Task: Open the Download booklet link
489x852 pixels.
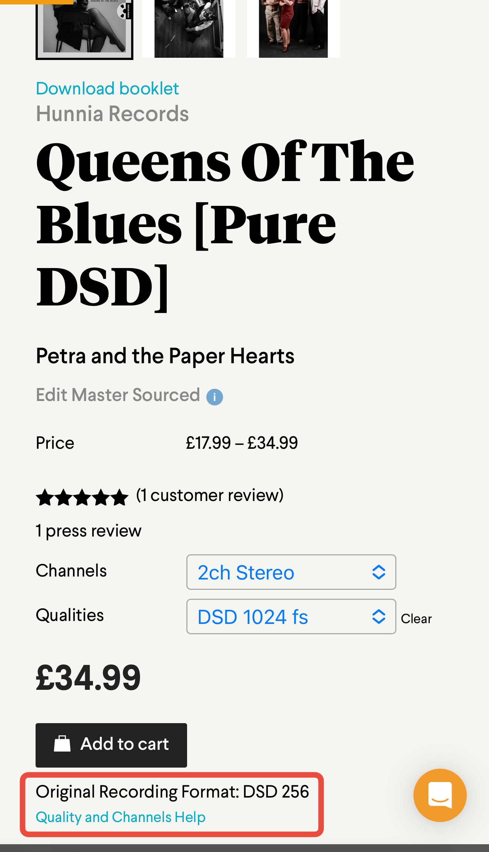Action: tap(107, 88)
